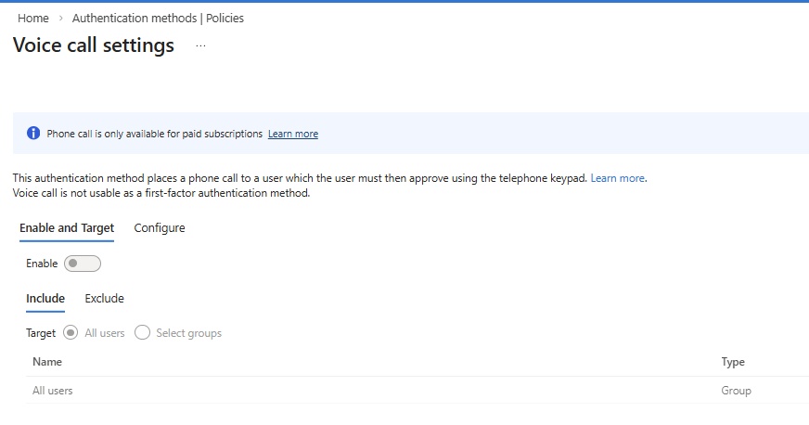Select the All users radio button

71,333
